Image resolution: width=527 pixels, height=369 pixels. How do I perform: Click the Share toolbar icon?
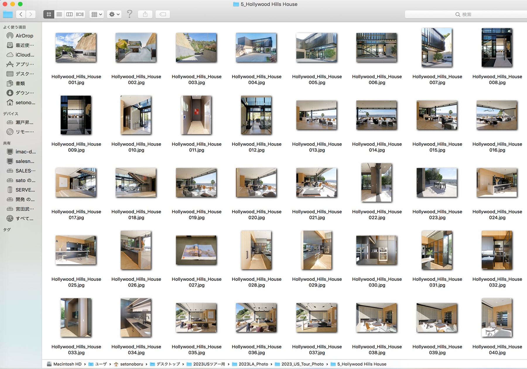(145, 14)
